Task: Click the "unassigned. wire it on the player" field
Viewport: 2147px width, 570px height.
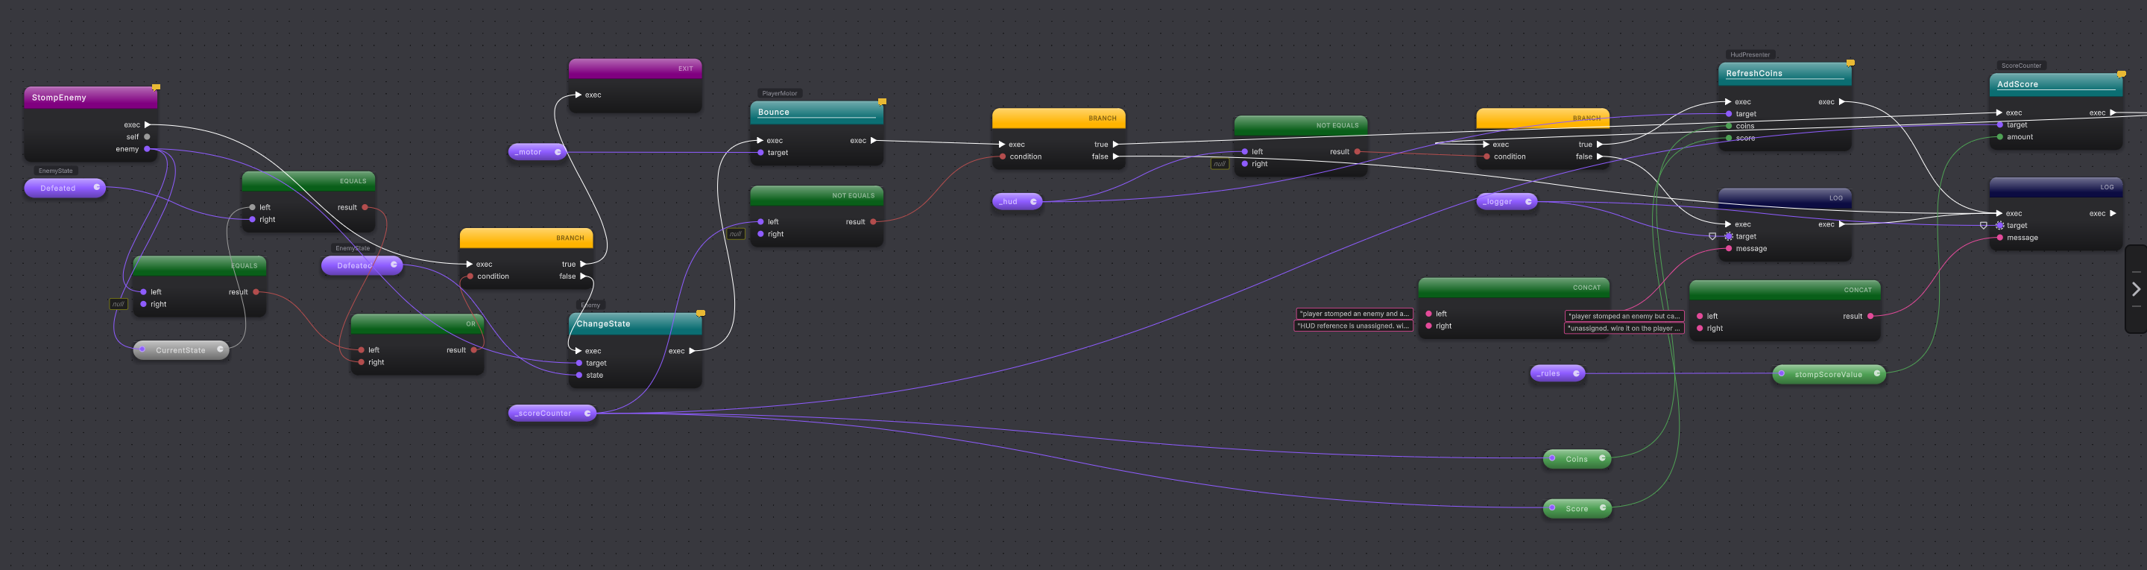Action: pyautogui.click(x=1624, y=329)
